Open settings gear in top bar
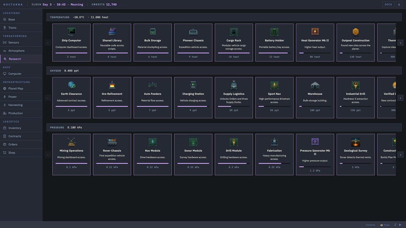This screenshot has height=228, width=406. (x=399, y=4)
